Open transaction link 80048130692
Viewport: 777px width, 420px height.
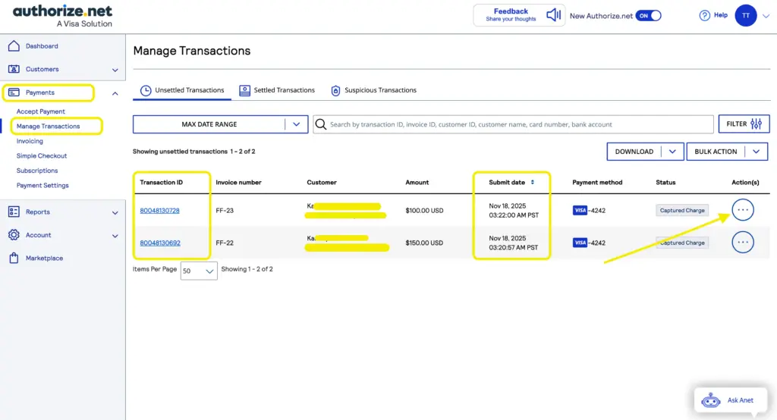[160, 243]
